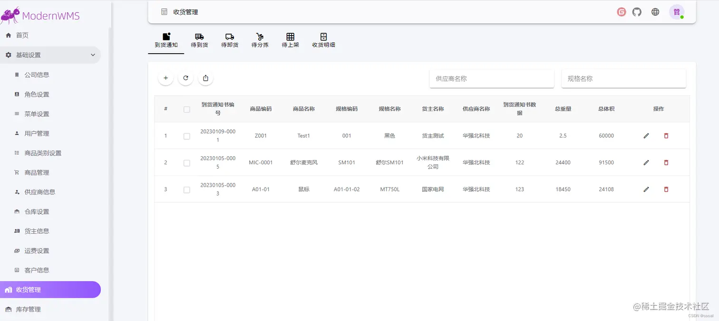This screenshot has height=321, width=719.
Task: Open the user avatar menu
Action: 677,12
